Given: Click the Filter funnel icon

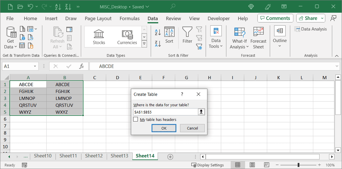Looking at the screenshot, I should click(187, 35).
